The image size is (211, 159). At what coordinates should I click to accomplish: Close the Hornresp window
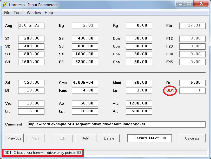click(x=201, y=4)
